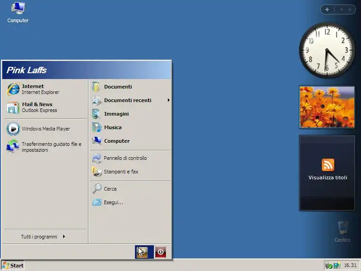Click the sidebar next arrow
361x271 pixels.
tap(350, 9)
